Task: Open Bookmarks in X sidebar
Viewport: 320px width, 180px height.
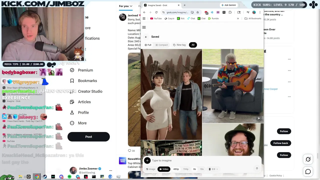Action: [x=83, y=81]
